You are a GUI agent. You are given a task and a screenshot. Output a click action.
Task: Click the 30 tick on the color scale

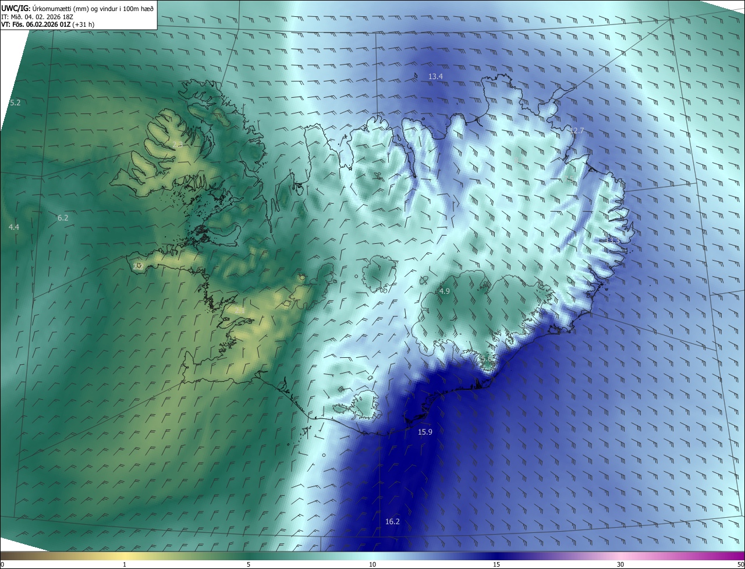pos(620,564)
